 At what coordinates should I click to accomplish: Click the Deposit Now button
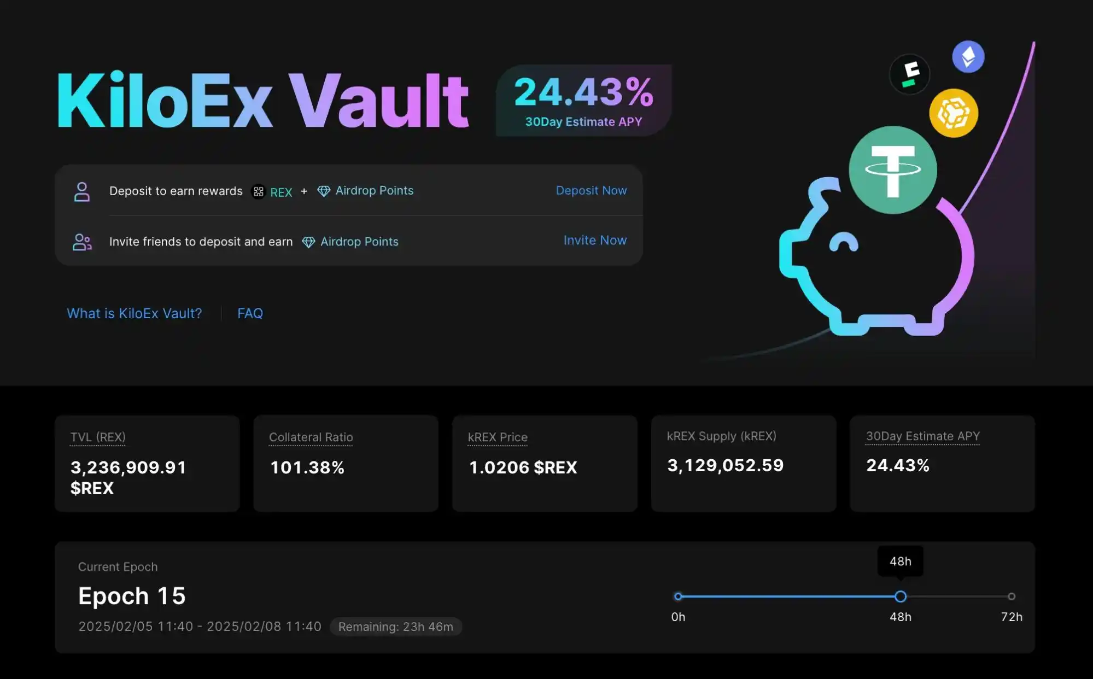pyautogui.click(x=592, y=190)
